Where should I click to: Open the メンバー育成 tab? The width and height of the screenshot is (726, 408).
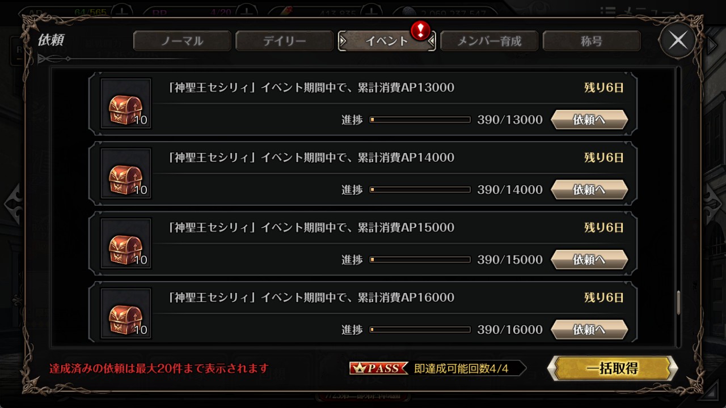(489, 41)
